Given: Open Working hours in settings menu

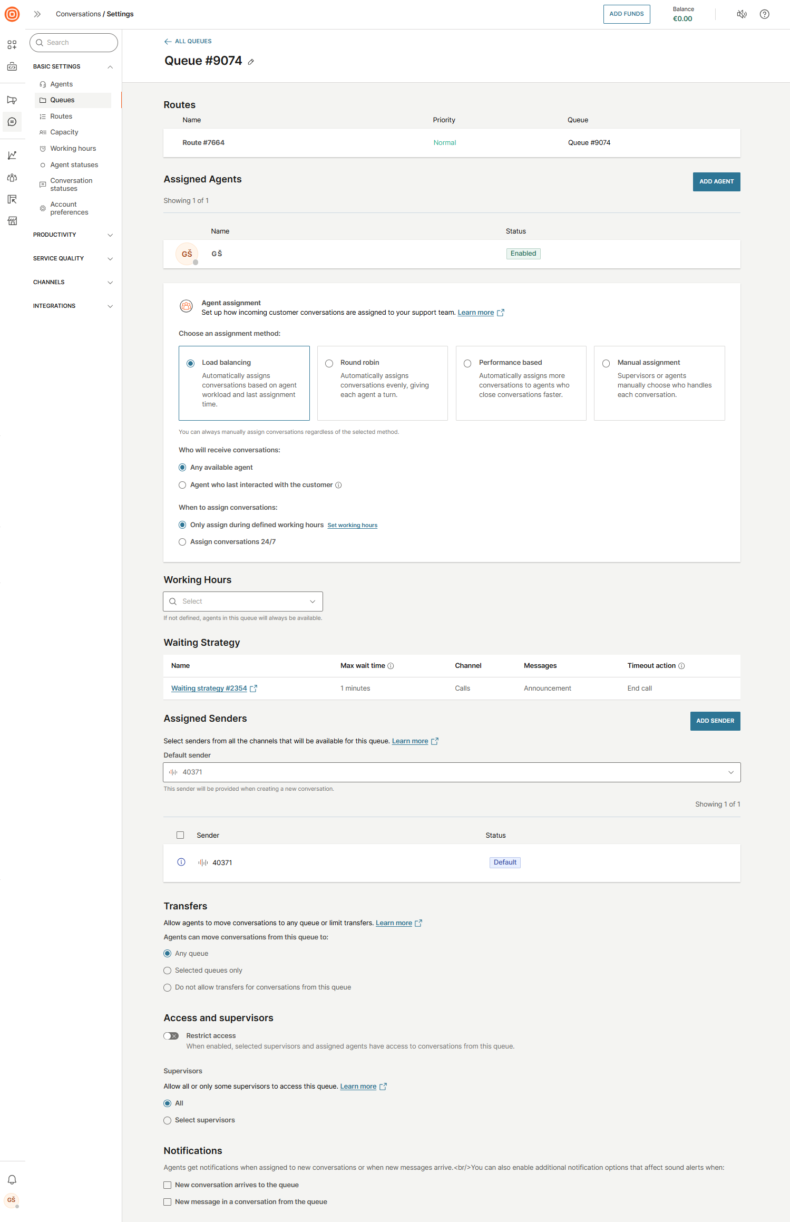Looking at the screenshot, I should 73,149.
